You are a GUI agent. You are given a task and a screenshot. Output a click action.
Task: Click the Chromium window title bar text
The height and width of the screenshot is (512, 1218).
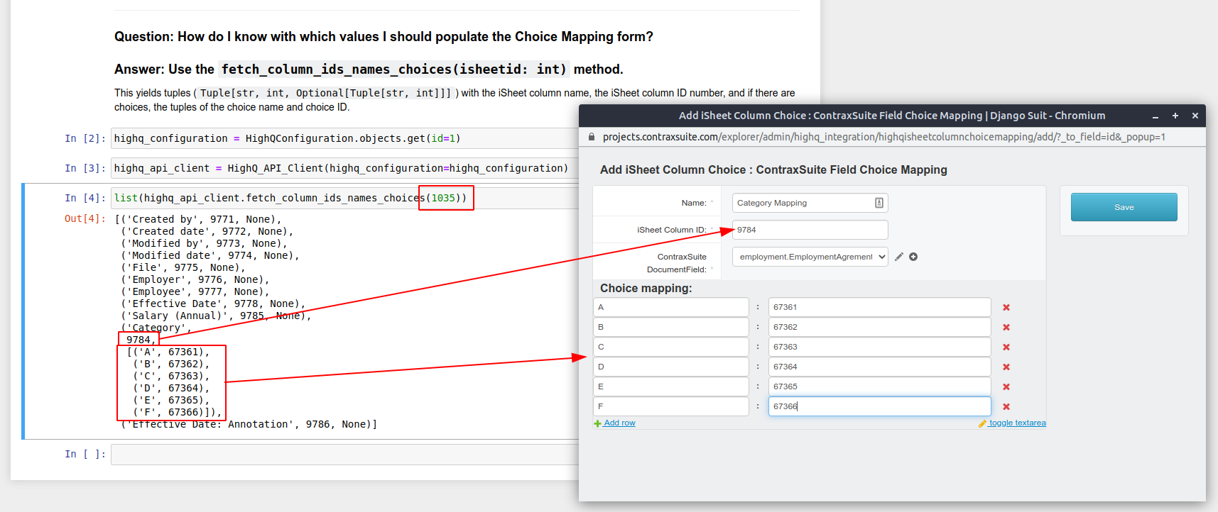[892, 116]
